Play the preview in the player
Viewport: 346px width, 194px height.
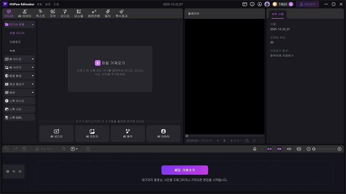(224, 141)
